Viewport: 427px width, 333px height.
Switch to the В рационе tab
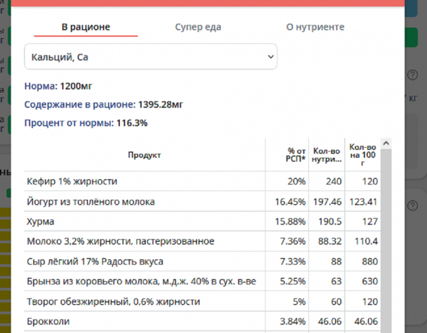click(x=85, y=27)
